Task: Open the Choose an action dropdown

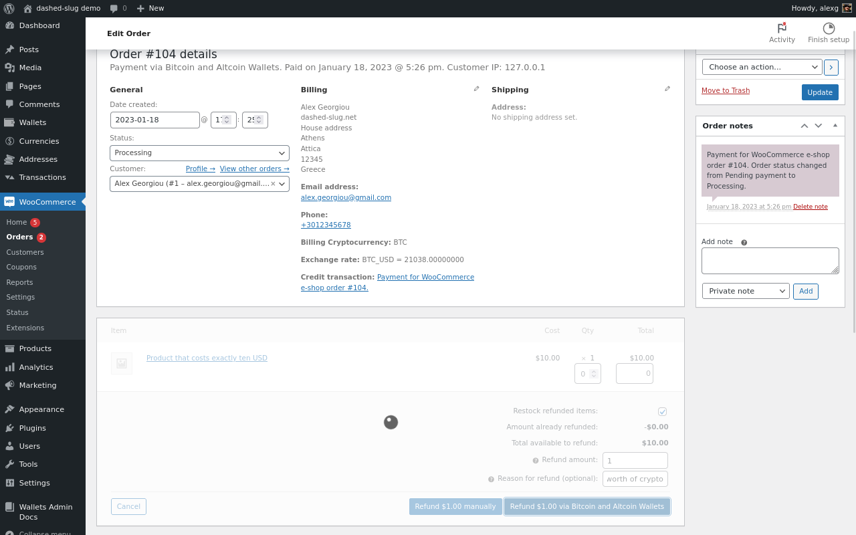Action: (x=762, y=67)
